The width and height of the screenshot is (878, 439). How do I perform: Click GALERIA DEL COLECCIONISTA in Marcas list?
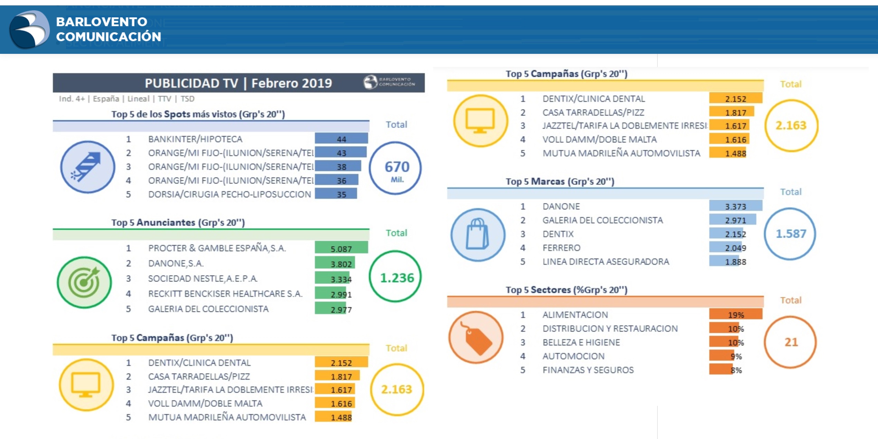(603, 220)
